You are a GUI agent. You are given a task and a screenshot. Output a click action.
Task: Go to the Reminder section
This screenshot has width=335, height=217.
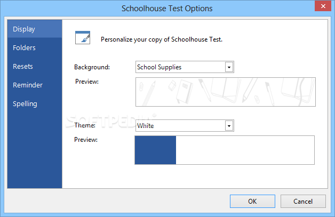35,85
